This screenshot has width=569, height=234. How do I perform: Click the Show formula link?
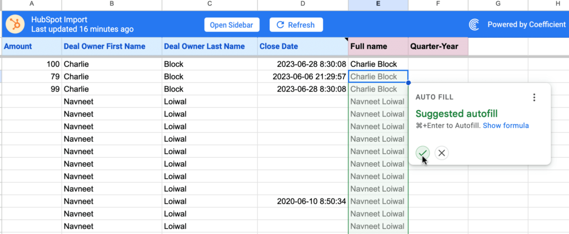[x=506, y=126]
